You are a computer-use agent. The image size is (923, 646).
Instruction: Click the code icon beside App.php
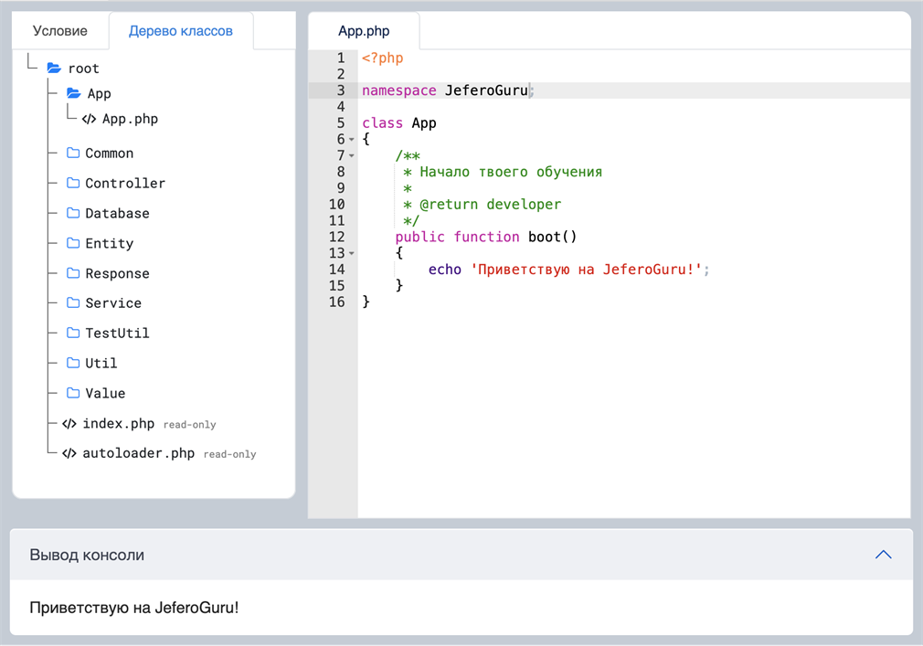89,120
